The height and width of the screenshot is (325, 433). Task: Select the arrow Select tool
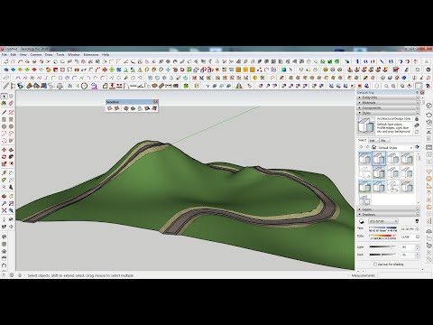(4, 97)
